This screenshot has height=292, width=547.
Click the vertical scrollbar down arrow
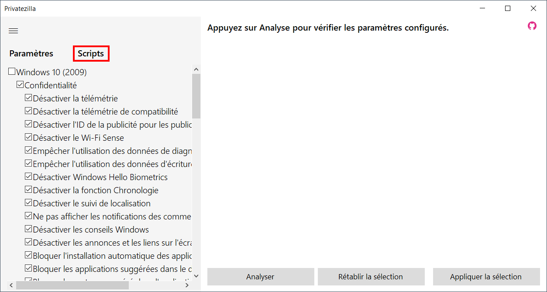pos(196,276)
